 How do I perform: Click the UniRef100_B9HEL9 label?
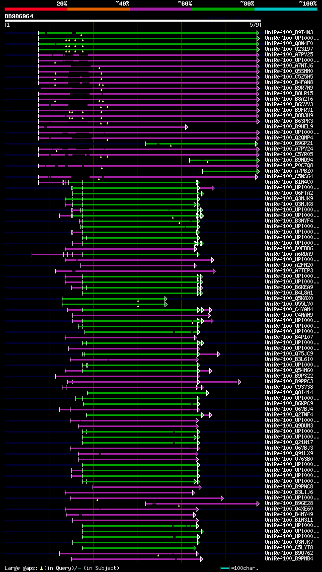pos(289,127)
